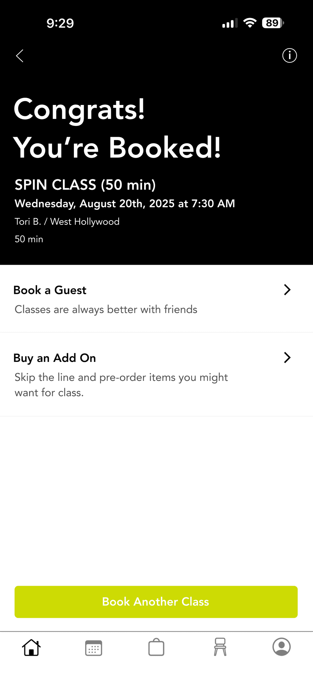313x680 pixels.
Task: Open the calendar schedule tab
Action: pyautogui.click(x=94, y=648)
